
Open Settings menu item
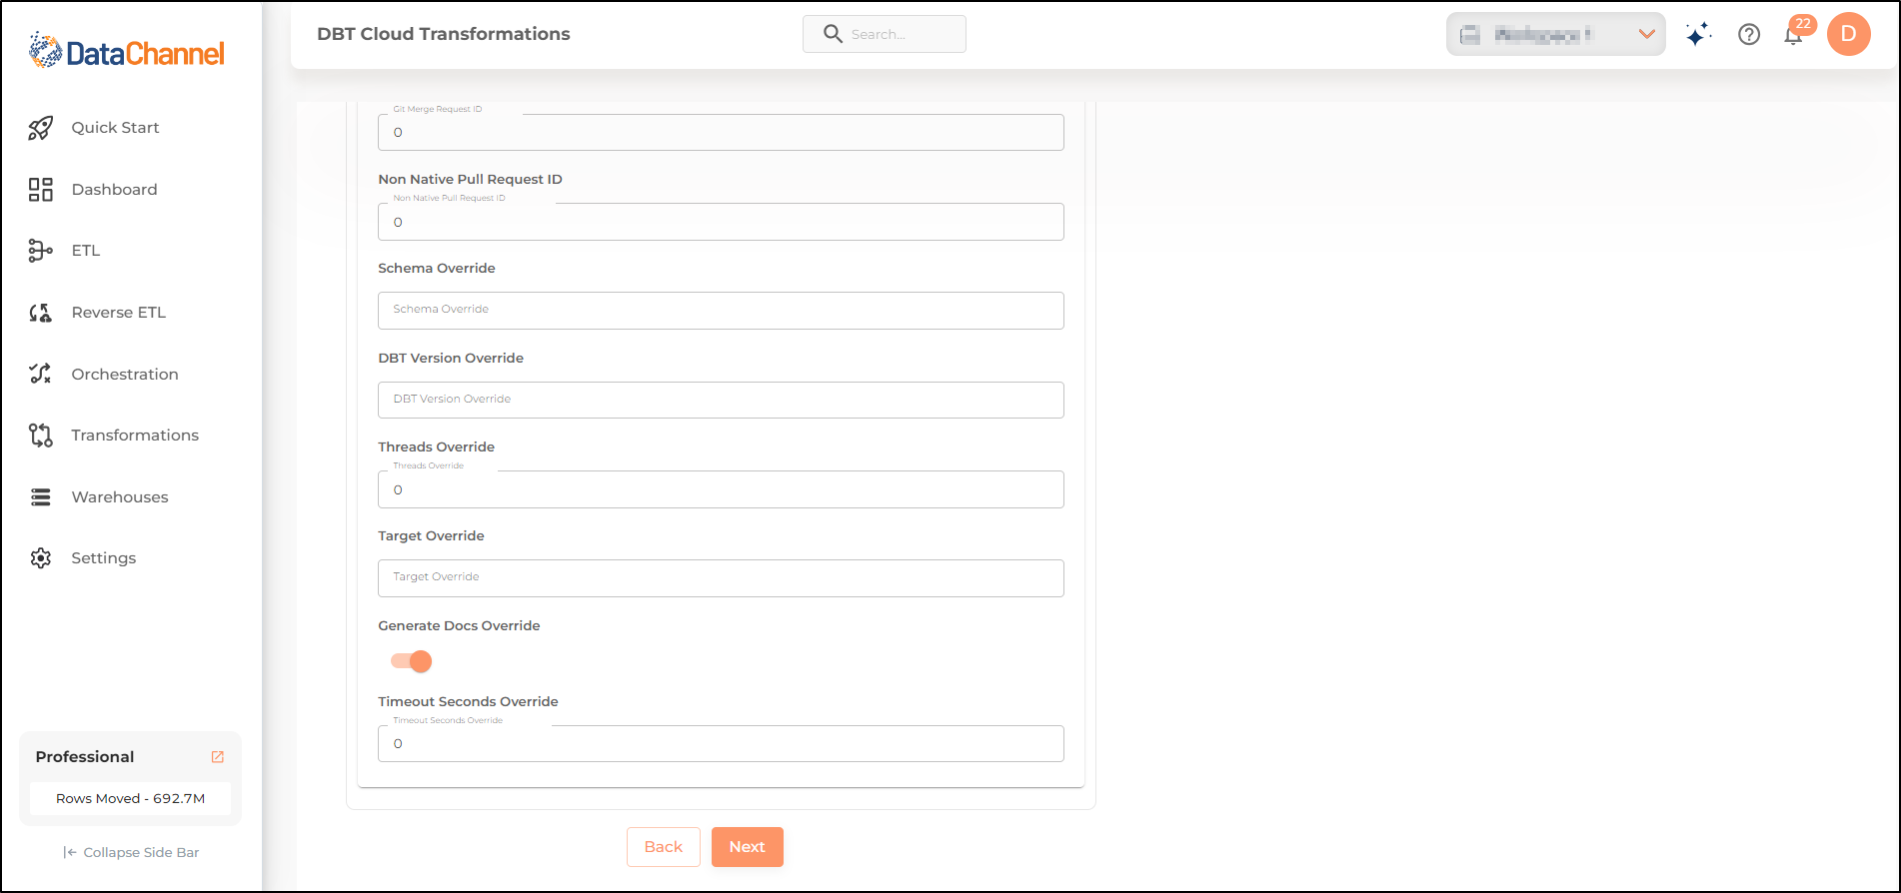click(104, 558)
